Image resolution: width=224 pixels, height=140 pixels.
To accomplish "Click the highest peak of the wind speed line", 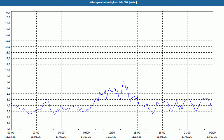I will click(123, 82).
